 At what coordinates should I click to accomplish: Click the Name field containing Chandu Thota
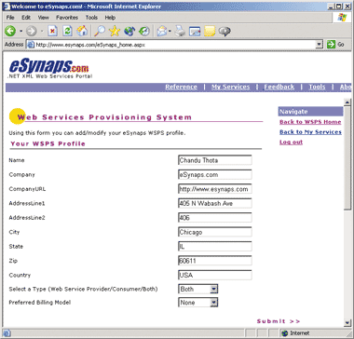(215, 160)
